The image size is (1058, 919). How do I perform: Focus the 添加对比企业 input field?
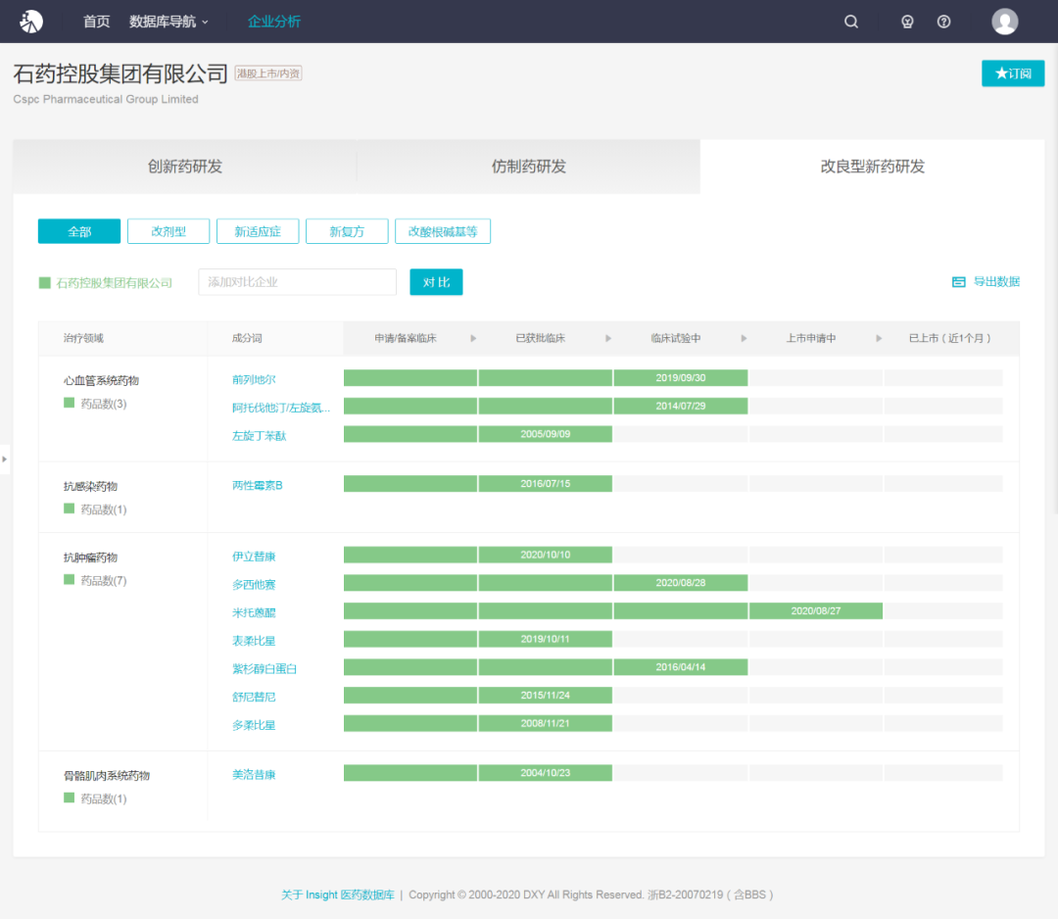click(x=297, y=282)
